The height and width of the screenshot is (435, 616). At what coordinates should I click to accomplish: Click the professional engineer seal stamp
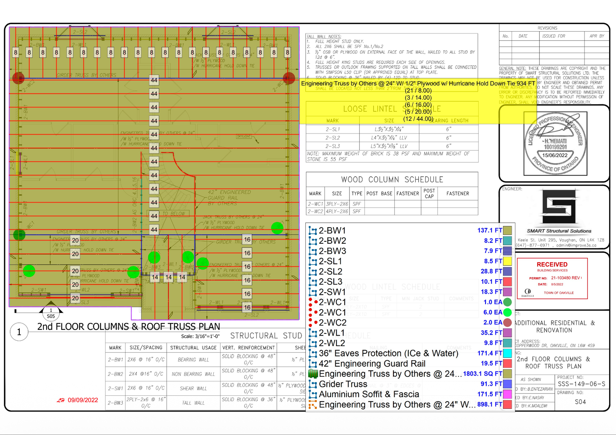pyautogui.click(x=556, y=144)
